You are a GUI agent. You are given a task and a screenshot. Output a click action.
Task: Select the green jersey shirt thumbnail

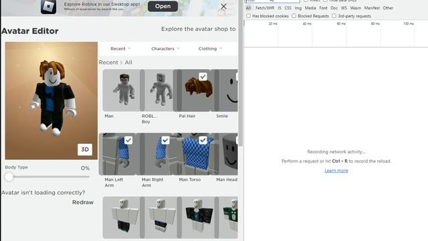click(228, 217)
